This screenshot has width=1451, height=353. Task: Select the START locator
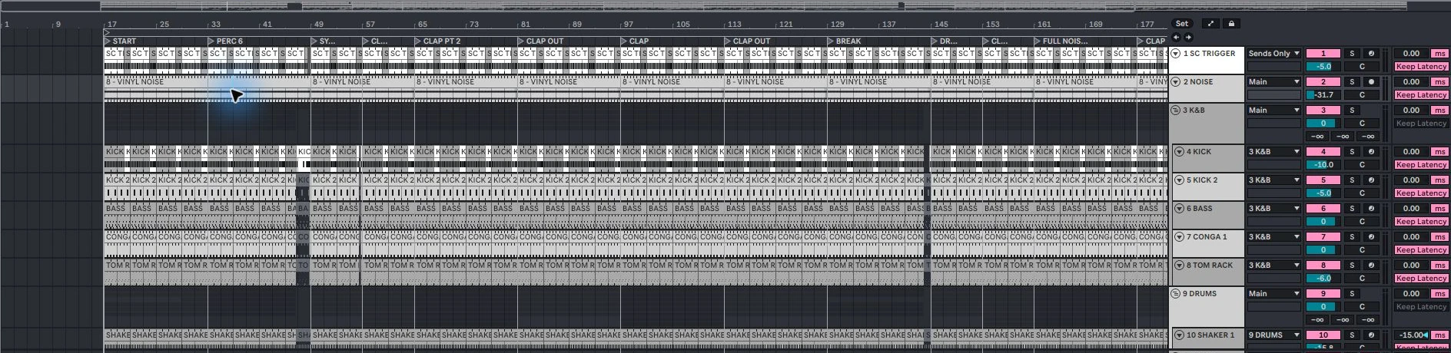(119, 41)
